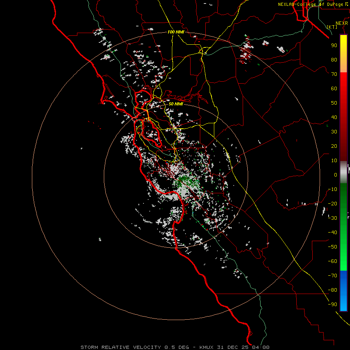Pick the gray zero-velocity band of the color bar

click(343, 172)
